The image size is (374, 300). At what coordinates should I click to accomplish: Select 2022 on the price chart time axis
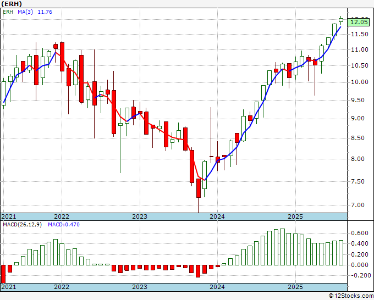click(x=62, y=216)
